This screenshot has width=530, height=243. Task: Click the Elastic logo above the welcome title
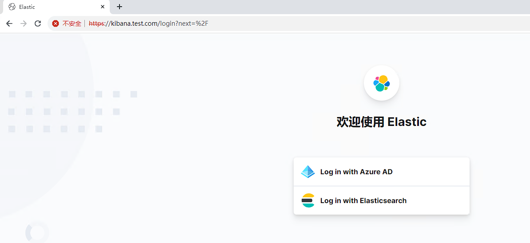382,83
